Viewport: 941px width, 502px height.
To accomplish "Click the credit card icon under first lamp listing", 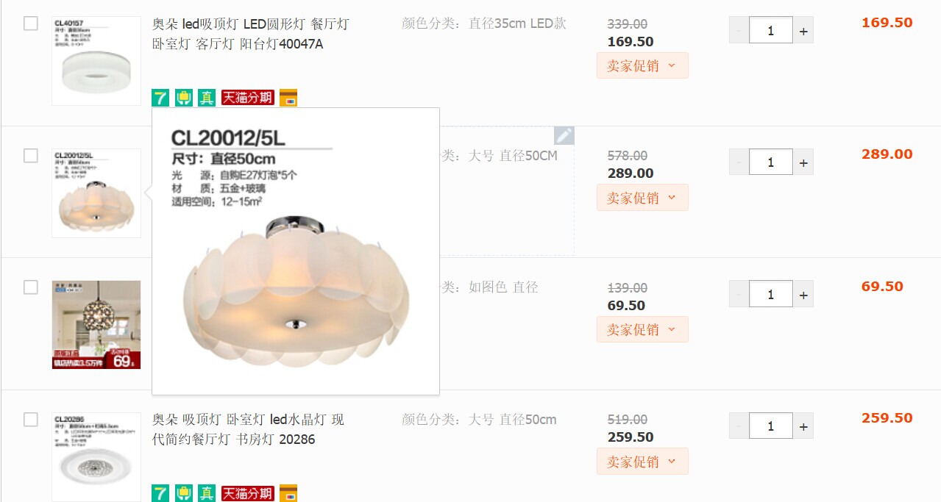I will tap(288, 97).
